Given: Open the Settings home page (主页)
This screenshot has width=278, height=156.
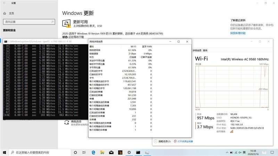Looking at the screenshot, I should 9,13.
